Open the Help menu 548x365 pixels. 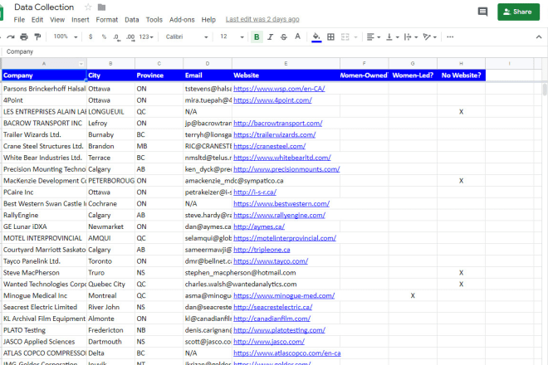tap(208, 20)
